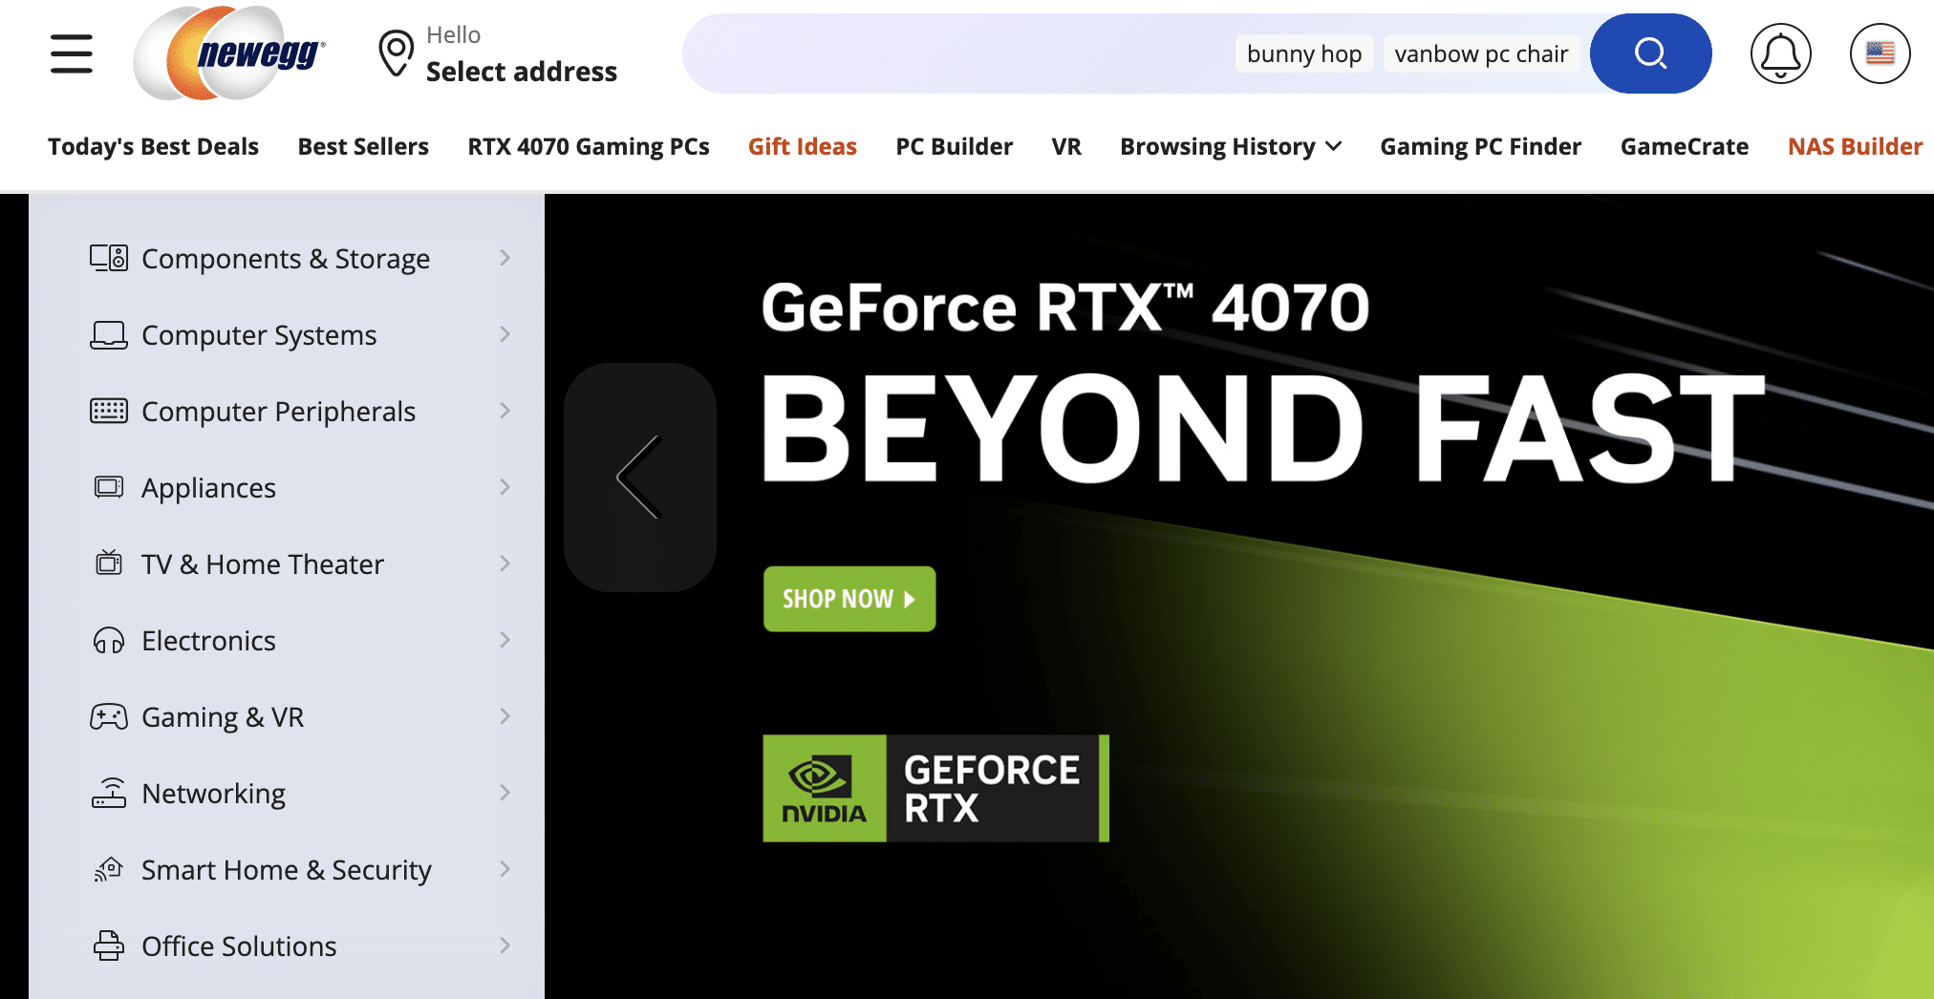Expand TV & Home Theater chevron
The image size is (1934, 999).
pos(505,563)
